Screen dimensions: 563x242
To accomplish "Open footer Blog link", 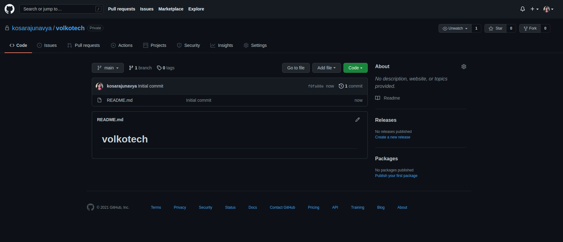I will pyautogui.click(x=381, y=207).
